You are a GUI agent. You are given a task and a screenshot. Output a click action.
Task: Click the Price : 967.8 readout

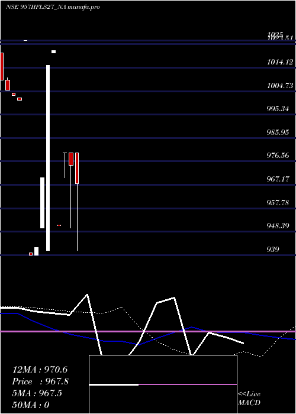(x=40, y=381)
